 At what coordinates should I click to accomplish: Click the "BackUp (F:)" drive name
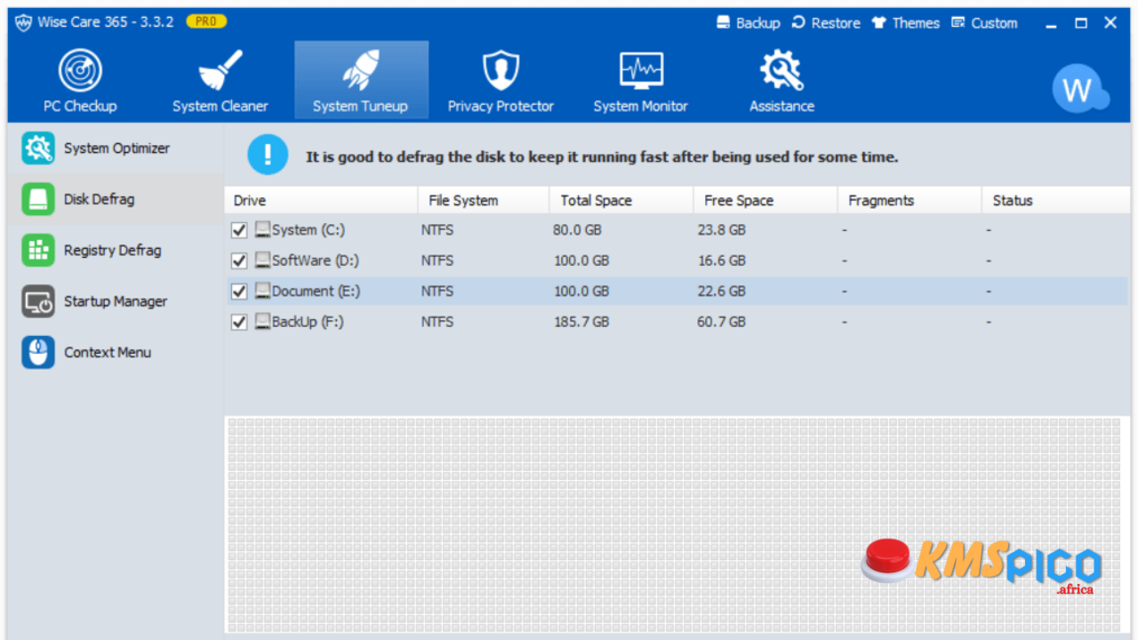pyautogui.click(x=308, y=322)
